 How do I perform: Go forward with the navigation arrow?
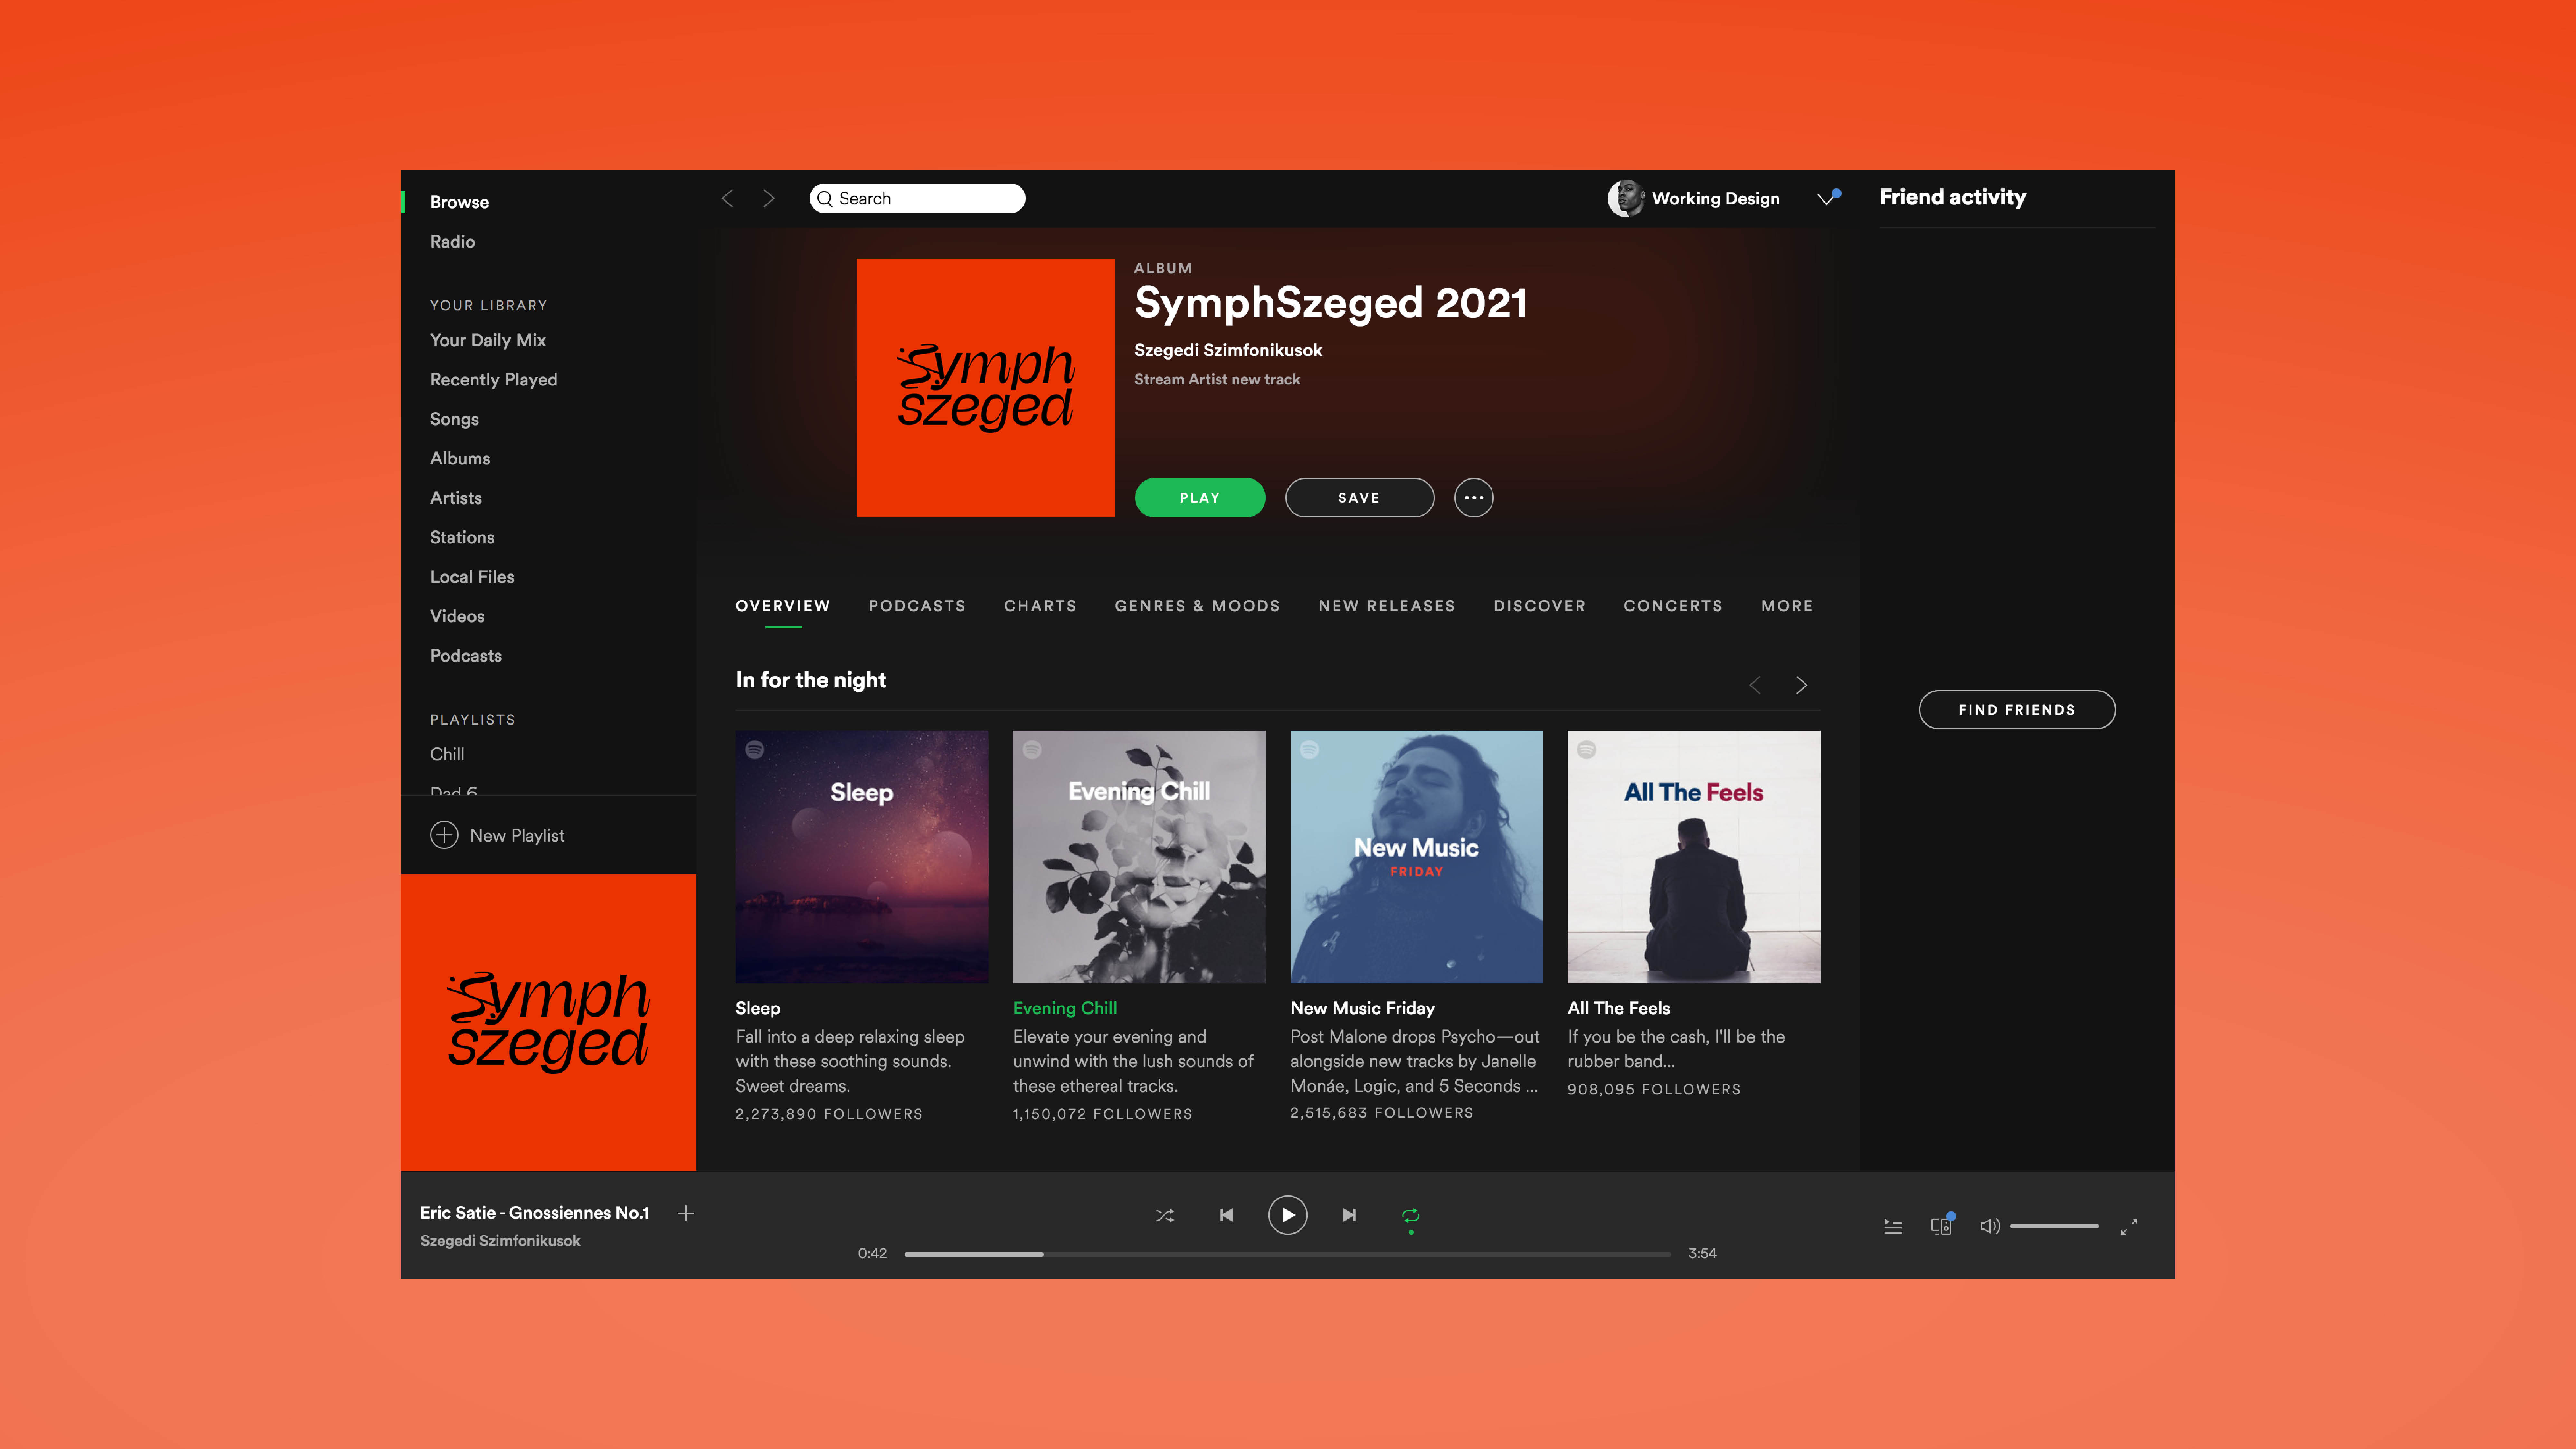click(769, 198)
